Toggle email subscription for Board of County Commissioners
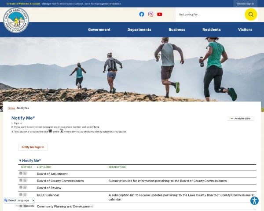Screen dimensions: 264x211 click(21, 180)
